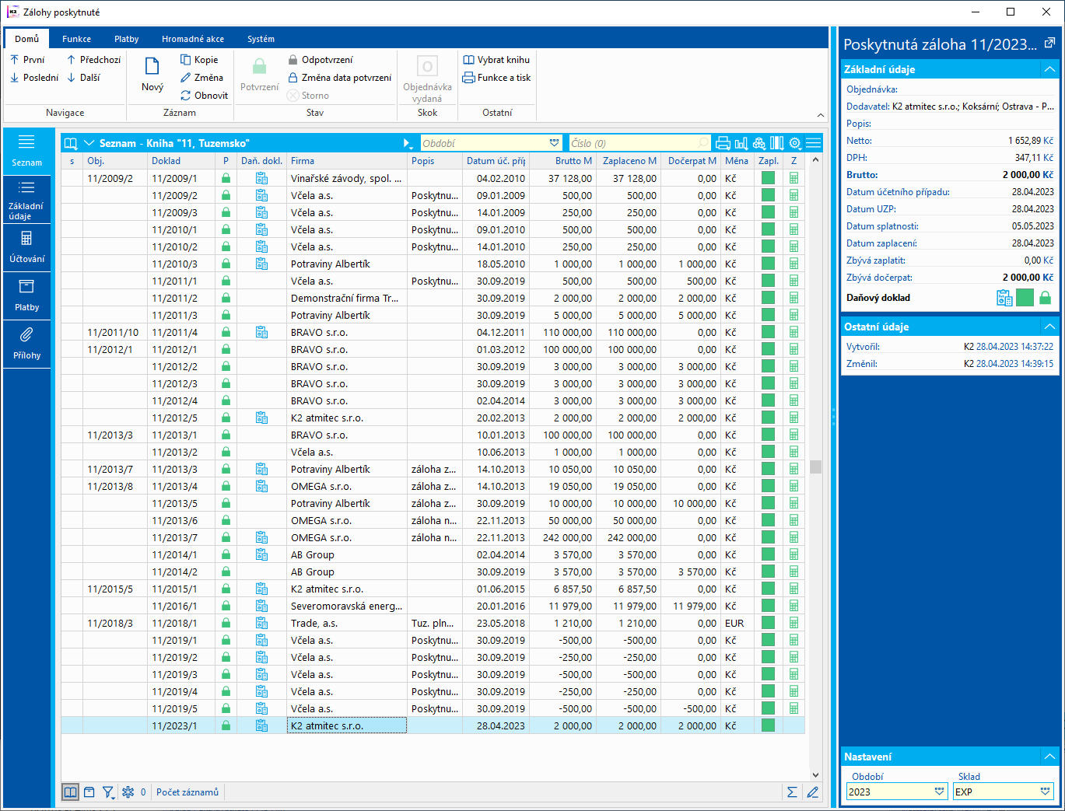Viewport: 1065px width, 811px height.
Task: Click green paid status square for 11/2009/1
Action: tap(768, 178)
